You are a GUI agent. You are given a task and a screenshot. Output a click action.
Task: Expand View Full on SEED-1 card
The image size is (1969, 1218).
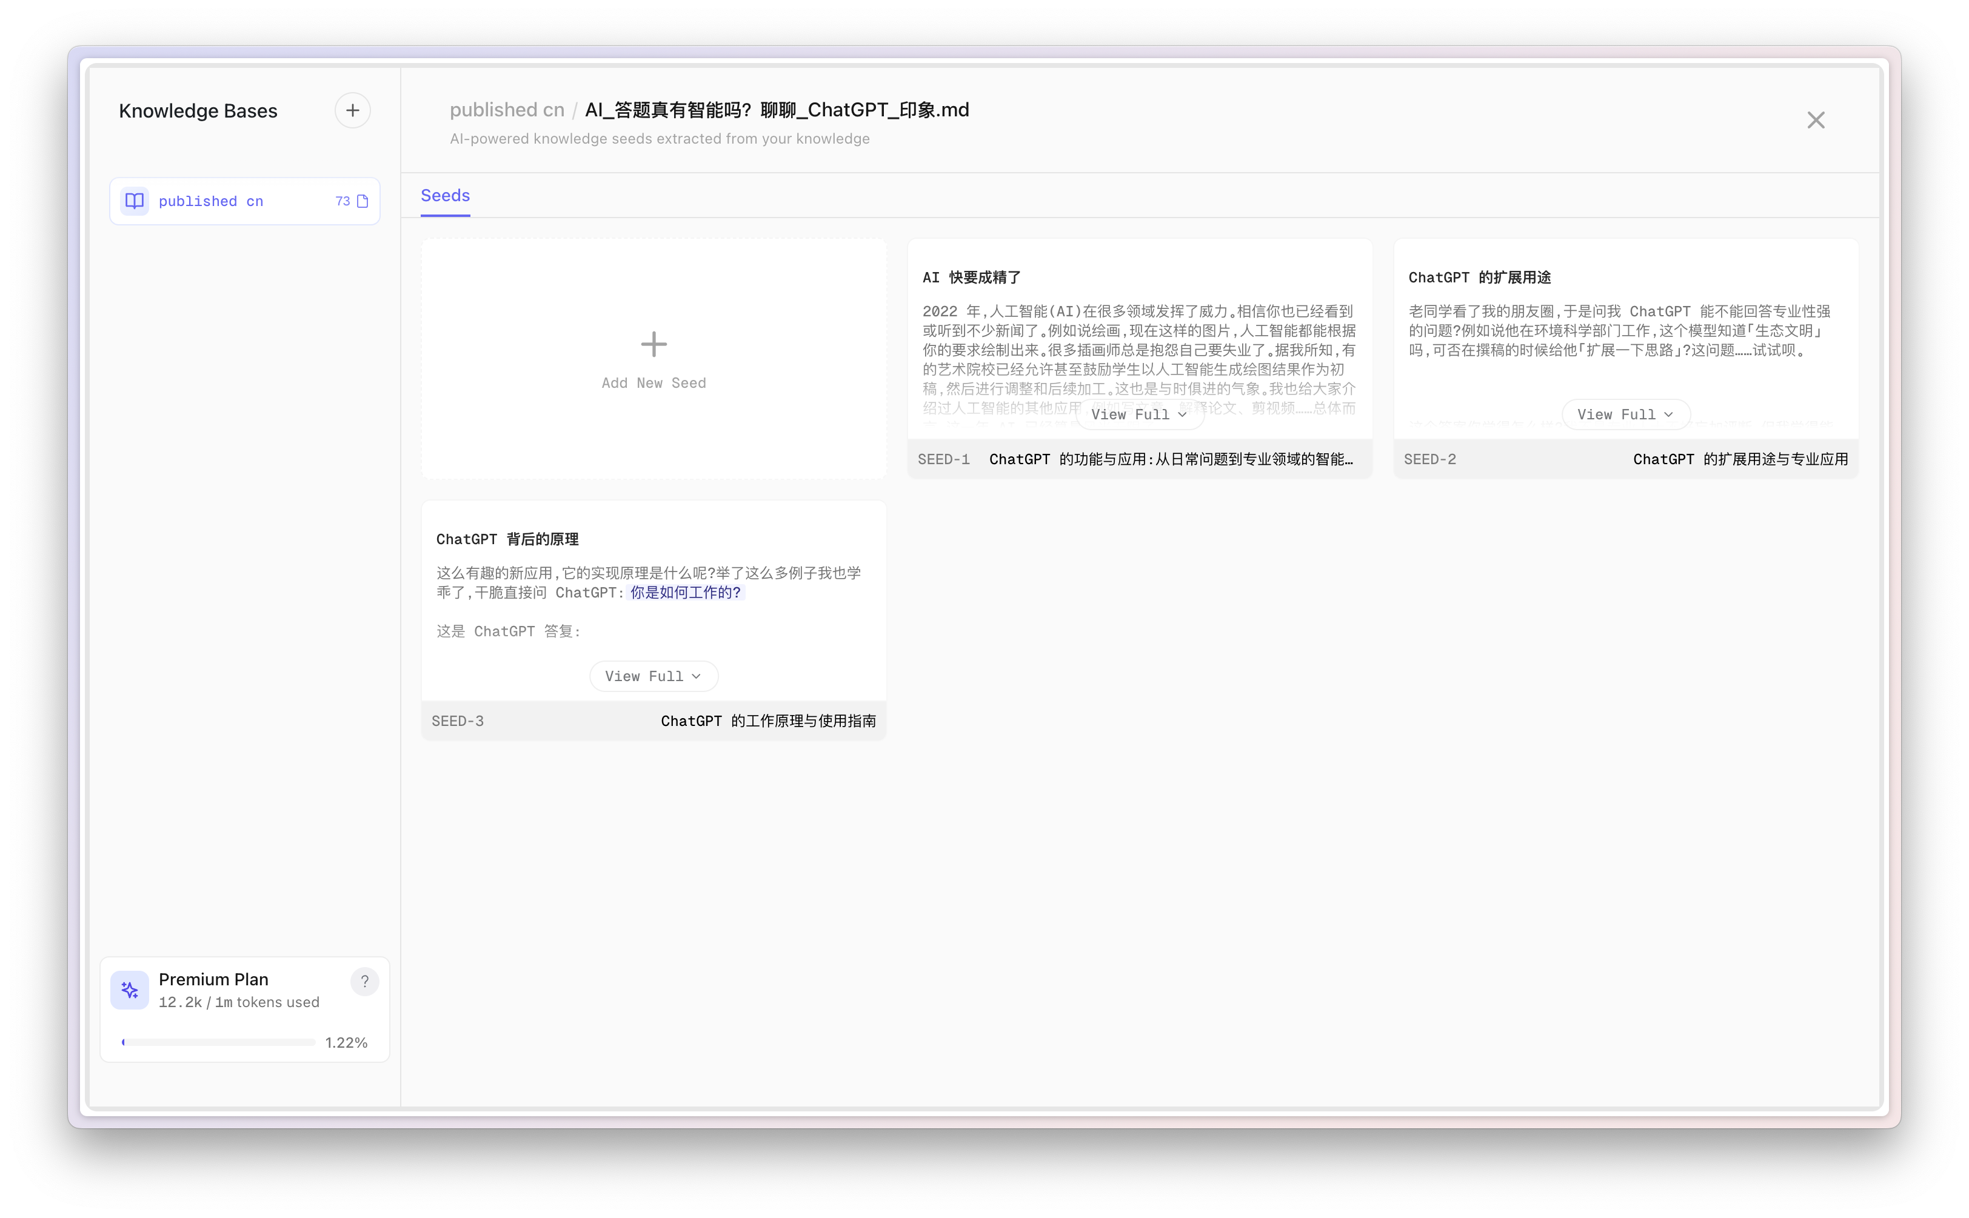[x=1138, y=415]
